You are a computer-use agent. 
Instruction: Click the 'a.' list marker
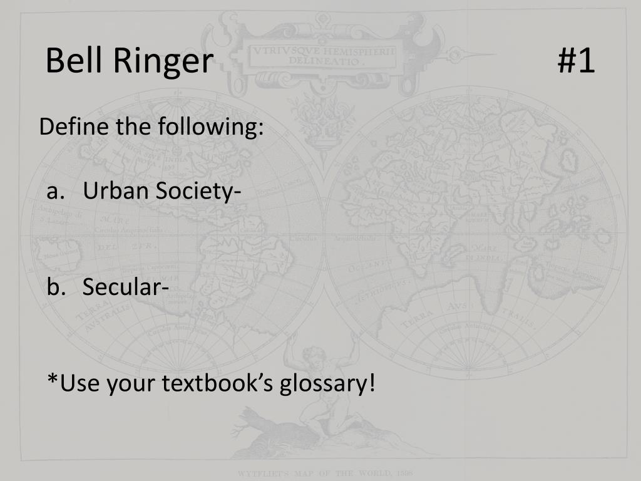click(56, 192)
